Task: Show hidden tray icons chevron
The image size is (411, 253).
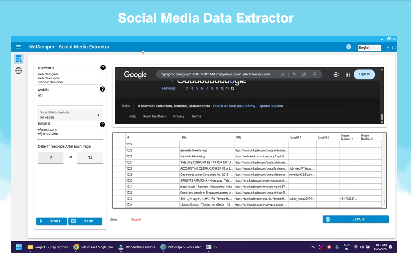Action: pos(313,247)
